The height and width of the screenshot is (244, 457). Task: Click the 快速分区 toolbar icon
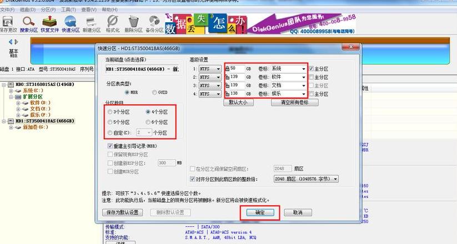70,24
